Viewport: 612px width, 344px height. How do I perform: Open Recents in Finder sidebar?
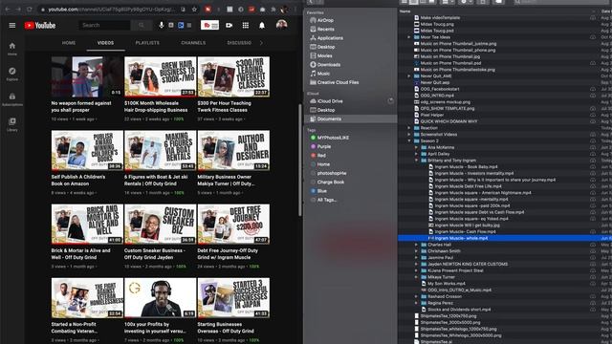(322, 30)
